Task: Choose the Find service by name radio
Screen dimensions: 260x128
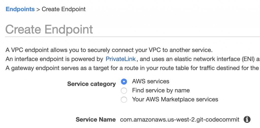Action: coord(124,91)
